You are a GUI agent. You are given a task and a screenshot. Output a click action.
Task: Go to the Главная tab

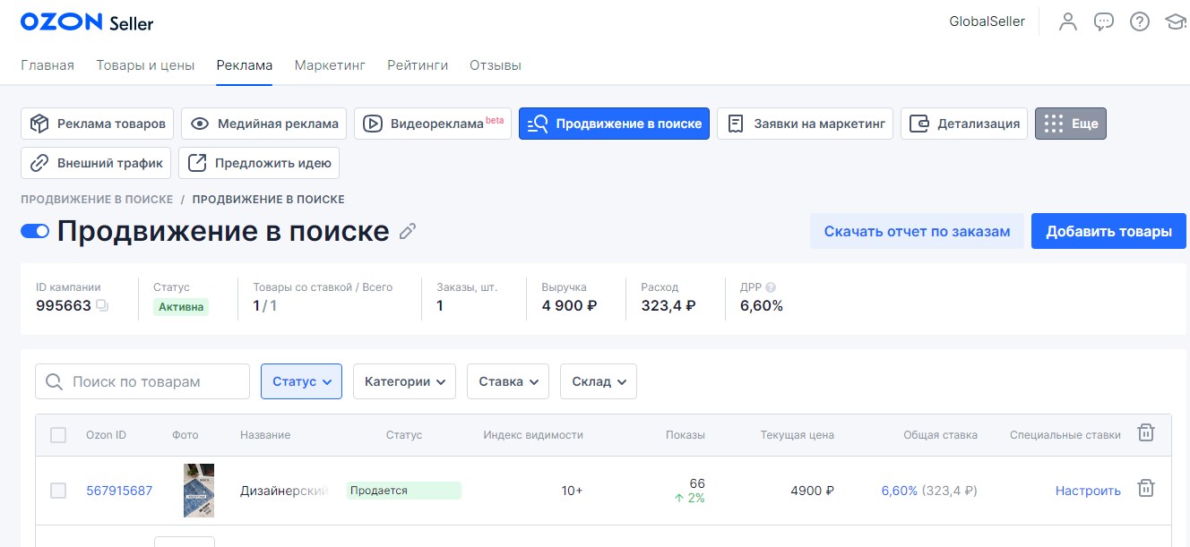(x=47, y=65)
